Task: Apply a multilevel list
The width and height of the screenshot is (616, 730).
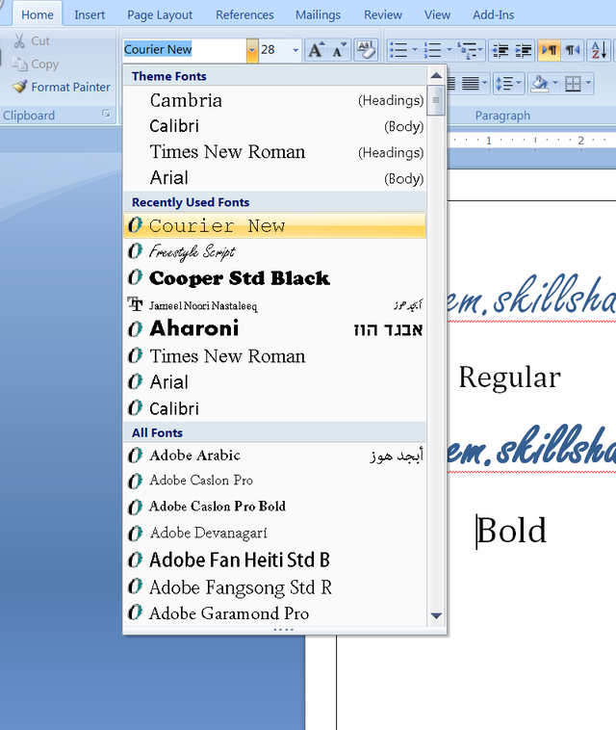Action: tap(467, 50)
